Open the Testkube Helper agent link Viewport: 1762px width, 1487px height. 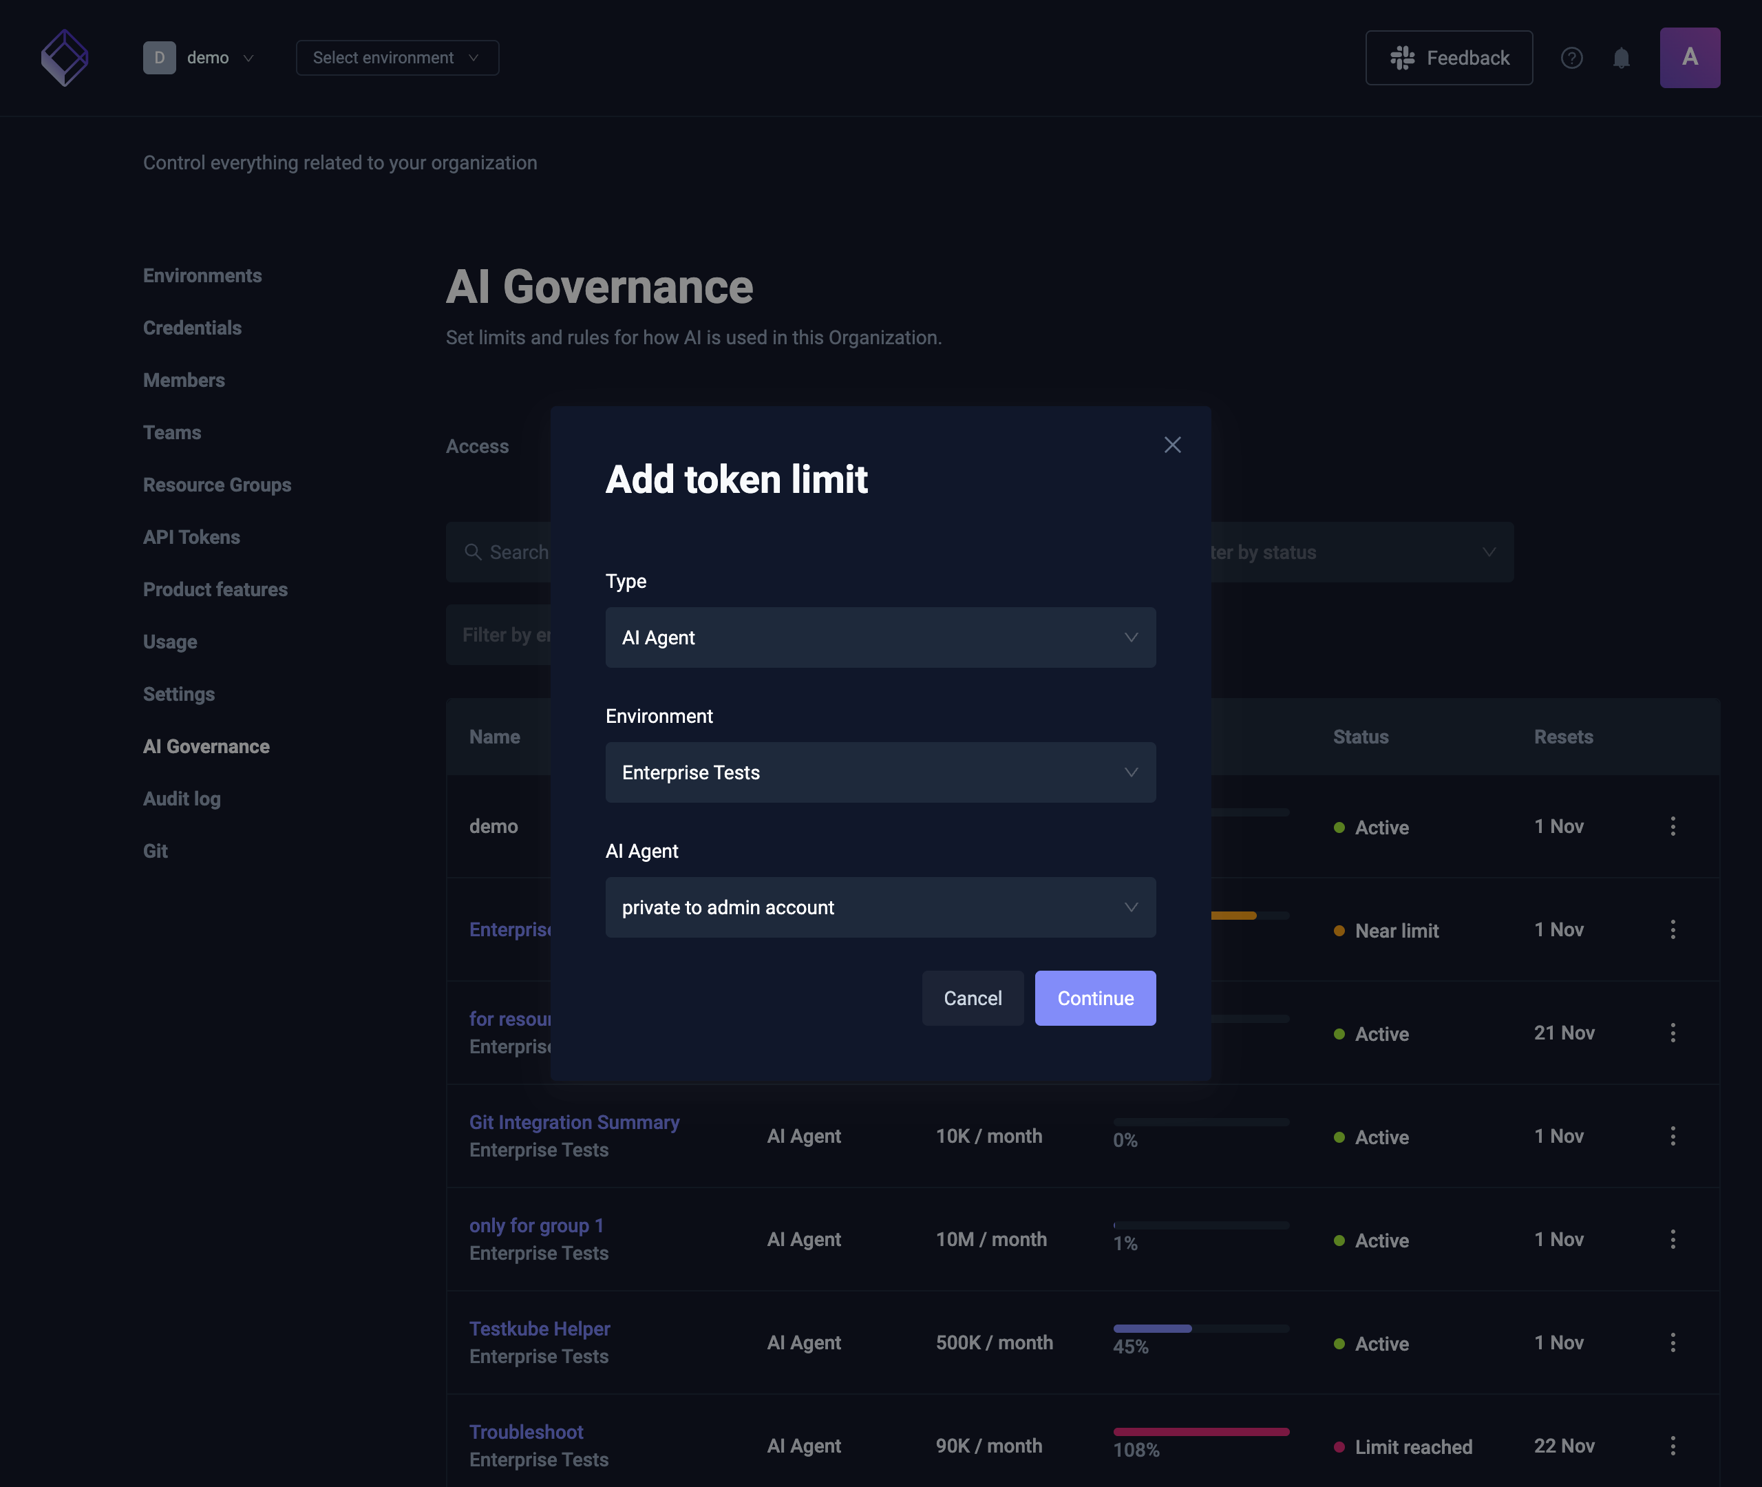tap(540, 1329)
